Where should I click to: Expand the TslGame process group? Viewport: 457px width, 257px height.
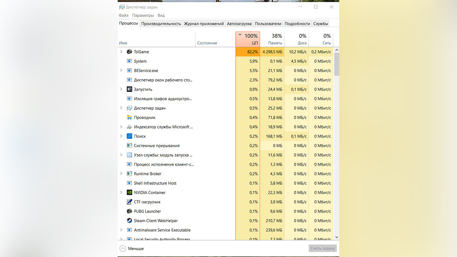point(121,52)
